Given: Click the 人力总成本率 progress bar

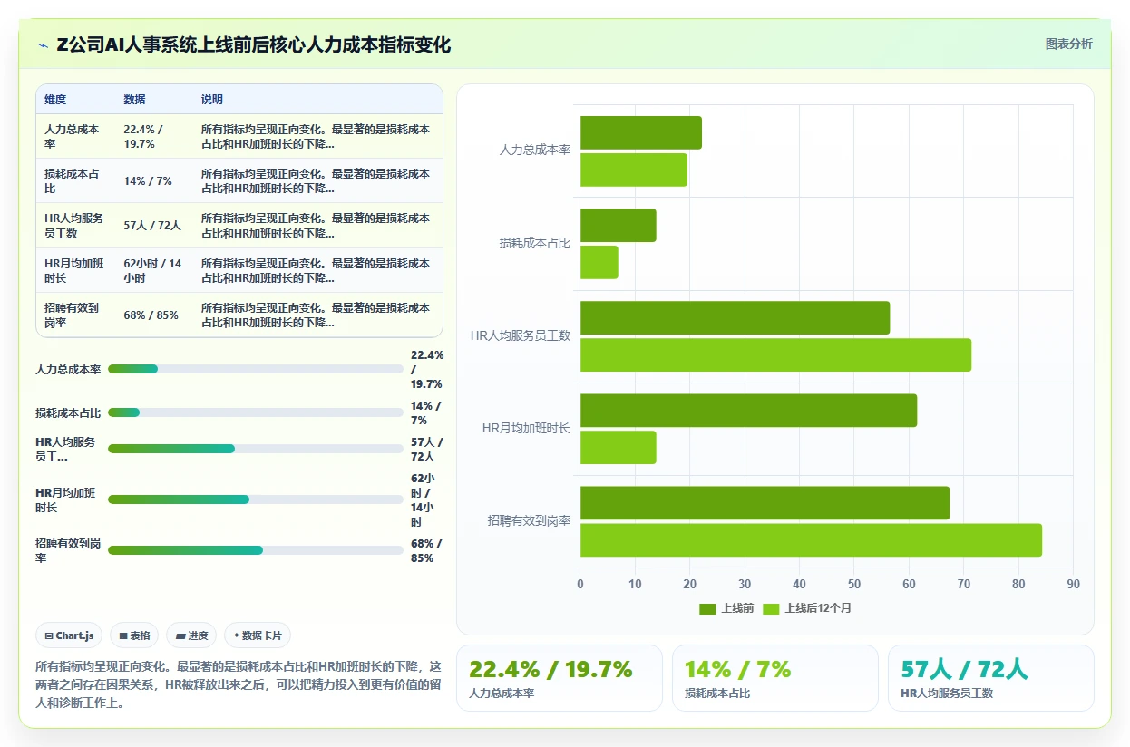Looking at the screenshot, I should click(255, 369).
